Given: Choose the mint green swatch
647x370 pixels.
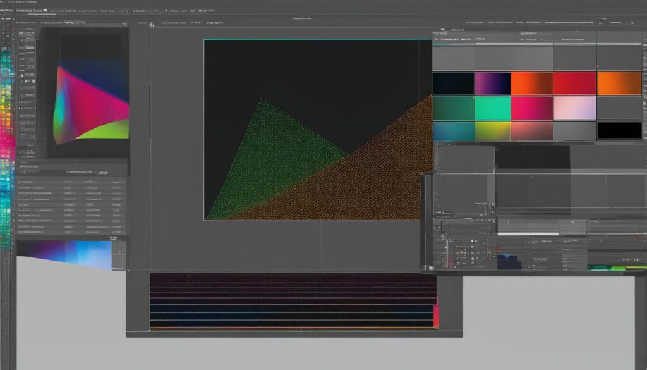Looking at the screenshot, I should click(x=492, y=108).
